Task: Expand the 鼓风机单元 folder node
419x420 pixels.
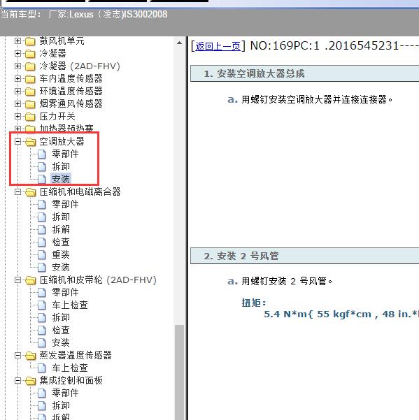Action: click(17, 41)
